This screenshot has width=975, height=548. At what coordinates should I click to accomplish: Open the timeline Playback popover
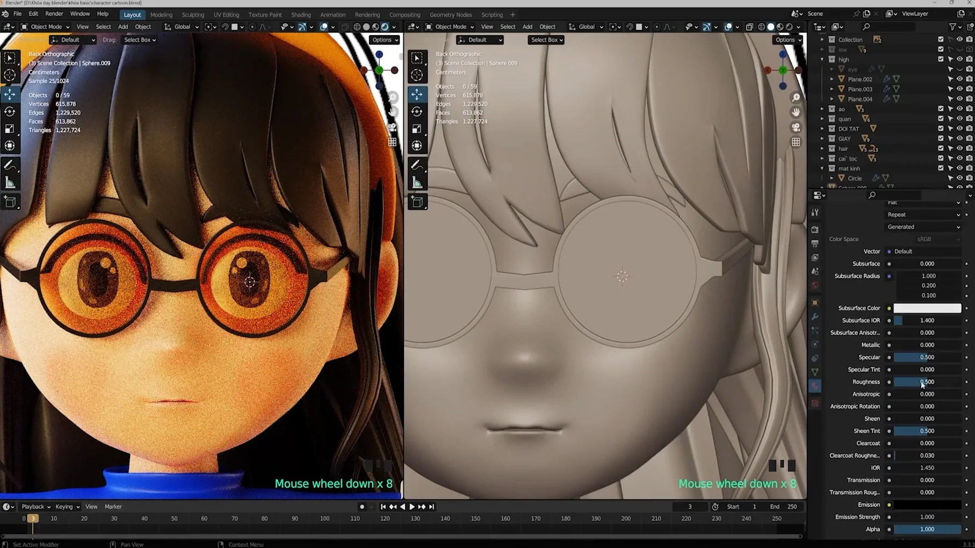pos(36,507)
